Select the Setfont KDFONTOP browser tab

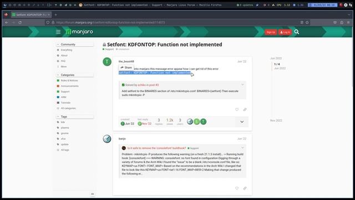pyautogui.click(x=31, y=15)
